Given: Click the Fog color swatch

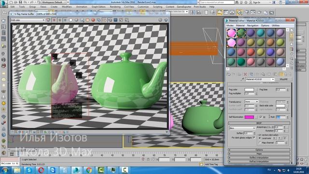Looking at the screenshot, I should pos(249,89).
